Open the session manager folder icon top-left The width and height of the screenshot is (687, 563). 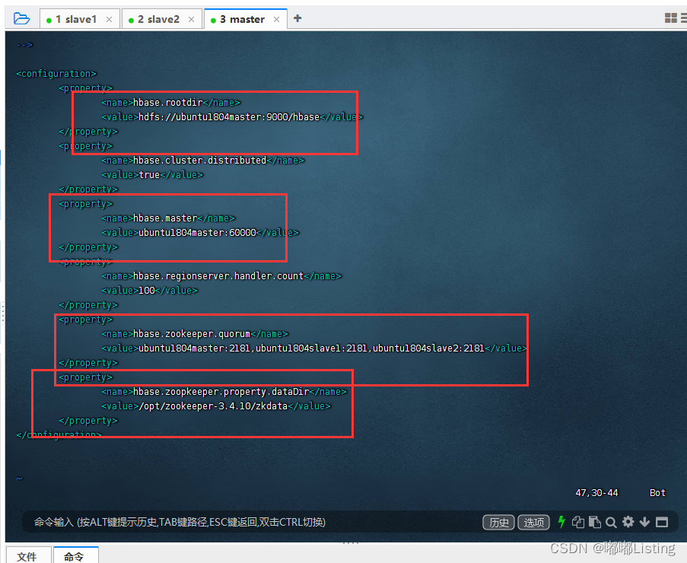coord(20,17)
